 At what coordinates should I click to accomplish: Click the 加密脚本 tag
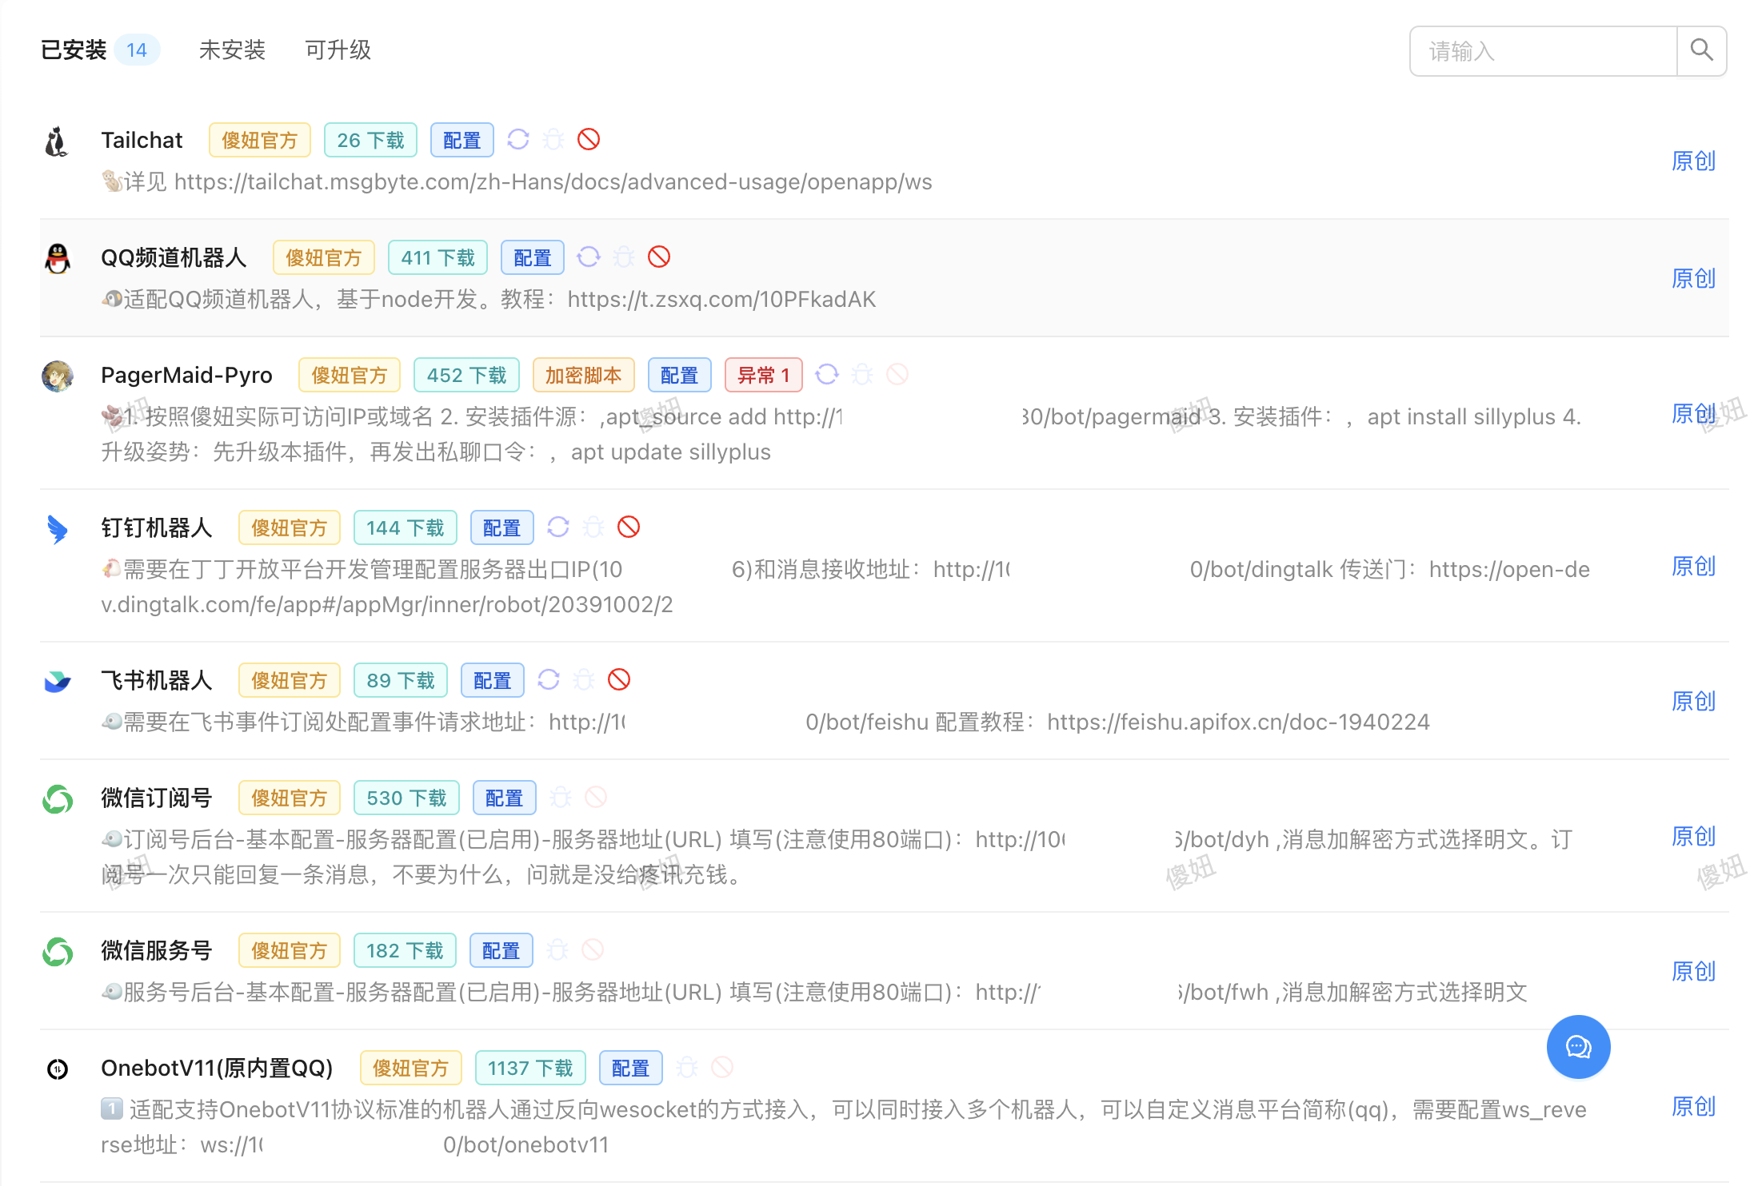(583, 376)
